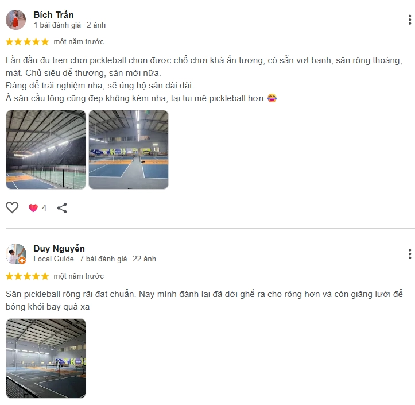415x405 pixels.
Task: Open the three-dot menu for Duy Nguyễn's review
Action: point(409,254)
